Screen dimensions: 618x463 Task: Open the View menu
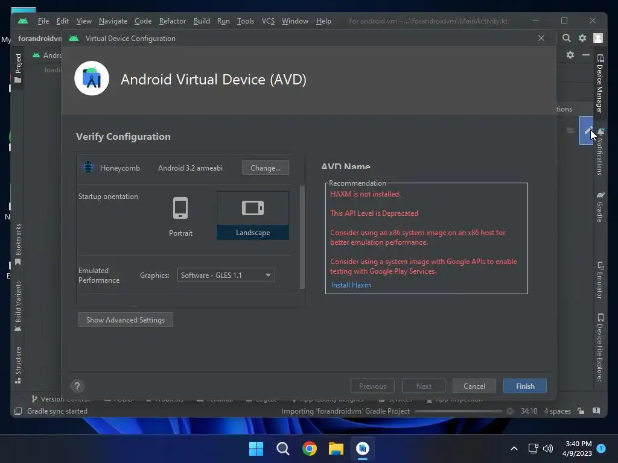pyautogui.click(x=83, y=21)
